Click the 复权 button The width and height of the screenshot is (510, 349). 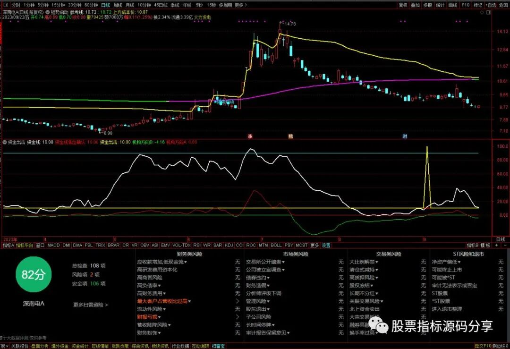pyautogui.click(x=403, y=5)
